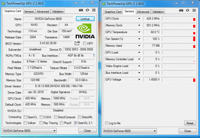Toggle the CUDA checkbox
Viewport: 200px width, 138px height.
click(x=41, y=117)
